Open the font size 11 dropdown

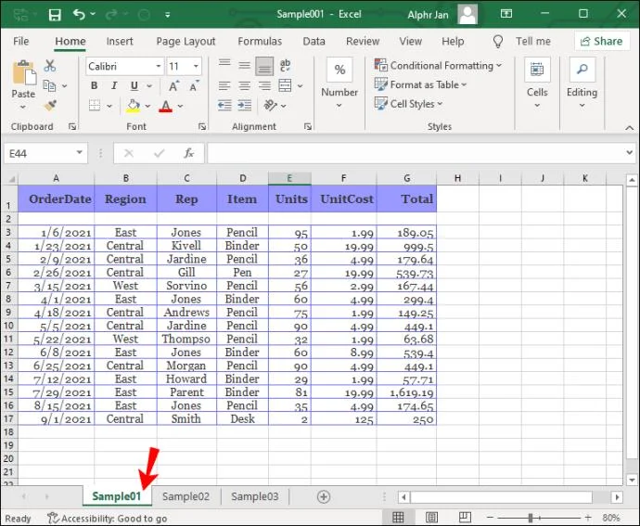pyautogui.click(x=196, y=66)
